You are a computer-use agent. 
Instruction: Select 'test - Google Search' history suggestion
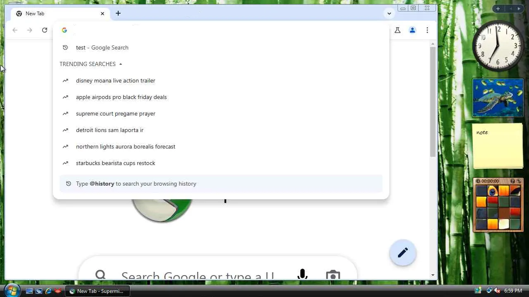(221, 47)
